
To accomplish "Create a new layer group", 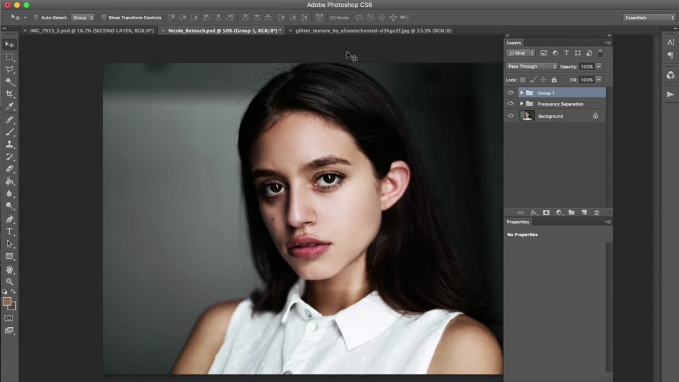I will 571,212.
